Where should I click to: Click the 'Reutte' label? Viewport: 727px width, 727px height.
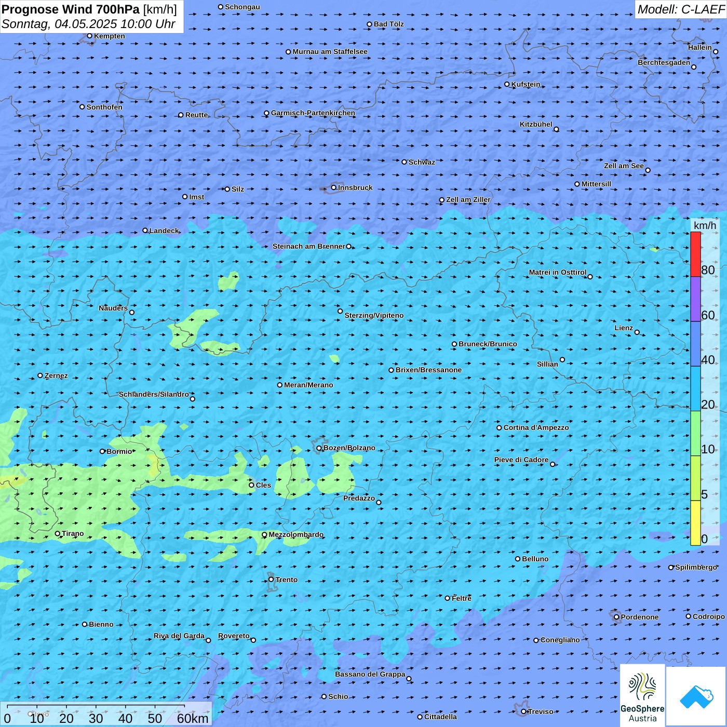pyautogui.click(x=197, y=115)
